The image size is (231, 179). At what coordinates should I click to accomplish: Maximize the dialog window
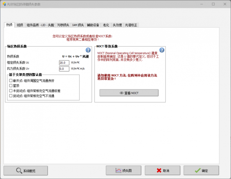(213, 4)
